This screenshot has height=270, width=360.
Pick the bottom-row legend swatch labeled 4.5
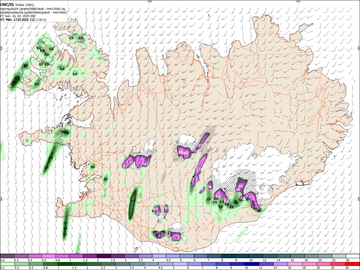[166, 264]
